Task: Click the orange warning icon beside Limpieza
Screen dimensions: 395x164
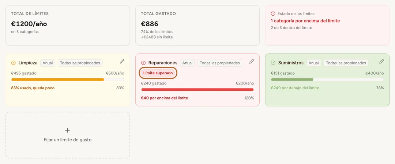Action: (x=14, y=63)
